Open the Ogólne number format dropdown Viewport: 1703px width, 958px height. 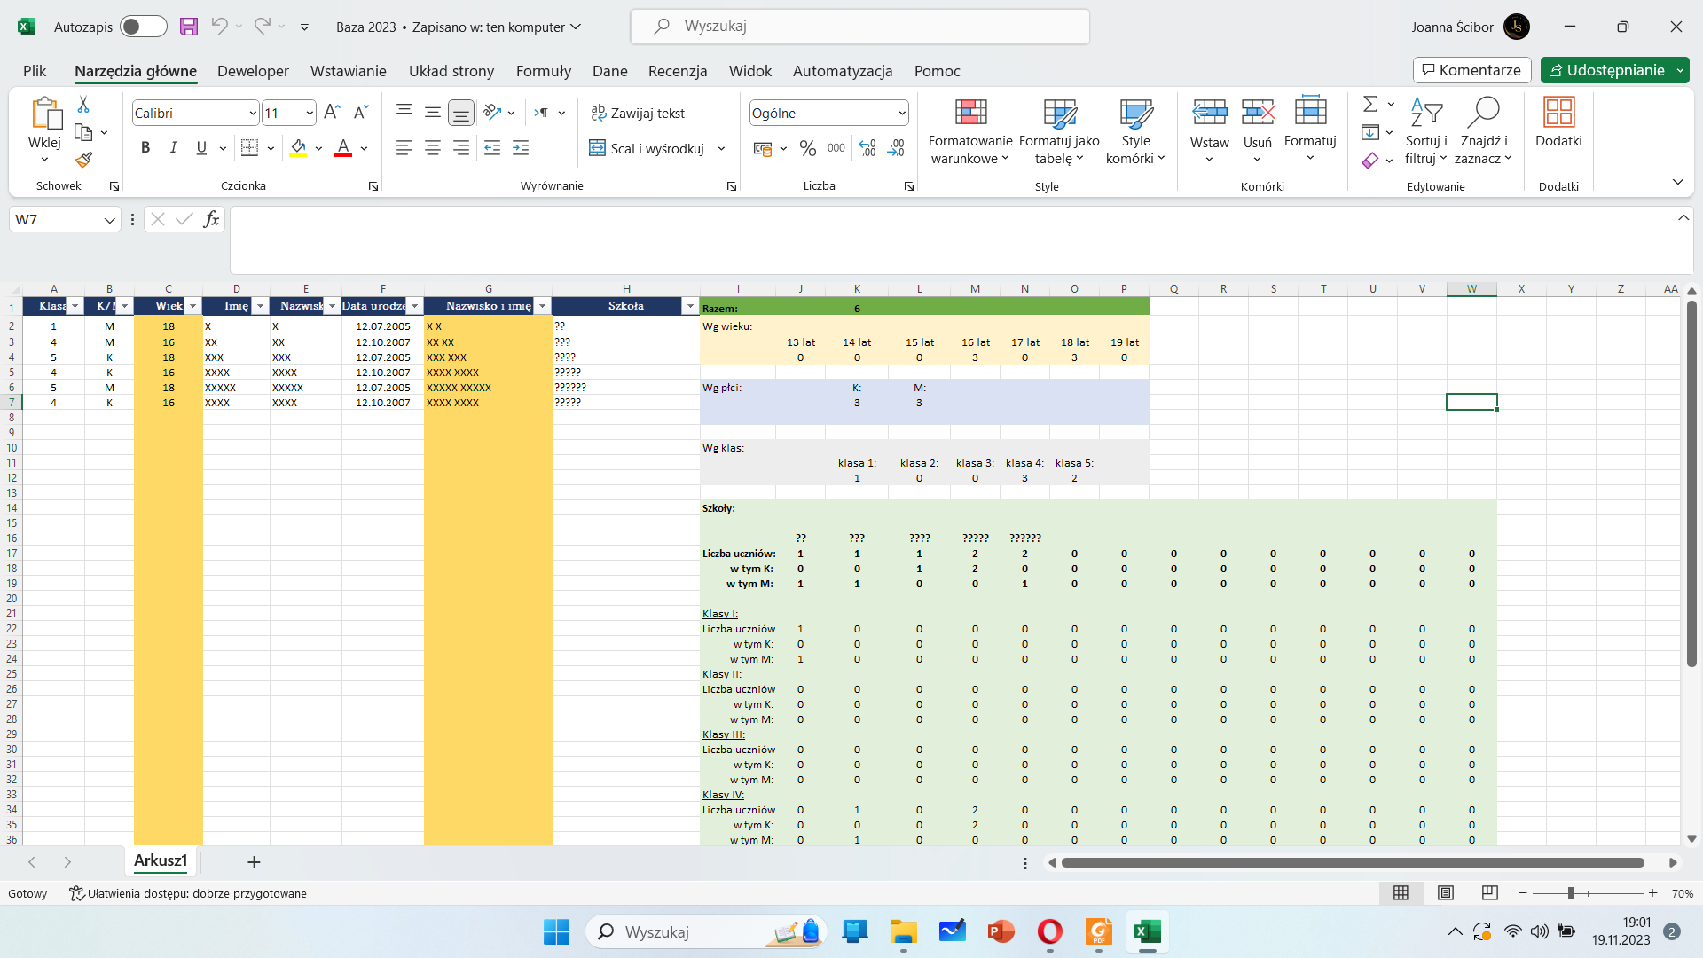click(901, 113)
